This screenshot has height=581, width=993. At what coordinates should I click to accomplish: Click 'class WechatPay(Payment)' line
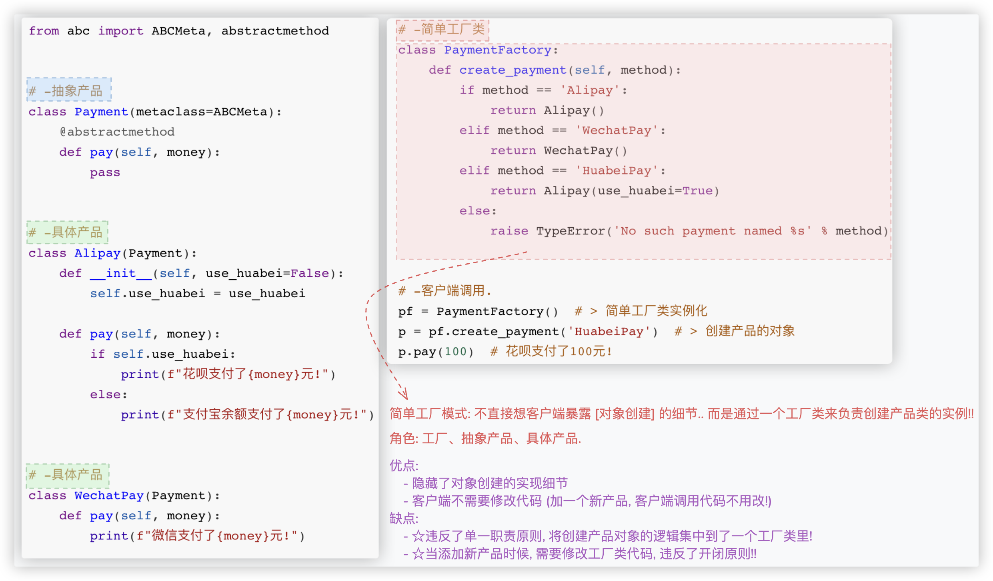tap(124, 495)
